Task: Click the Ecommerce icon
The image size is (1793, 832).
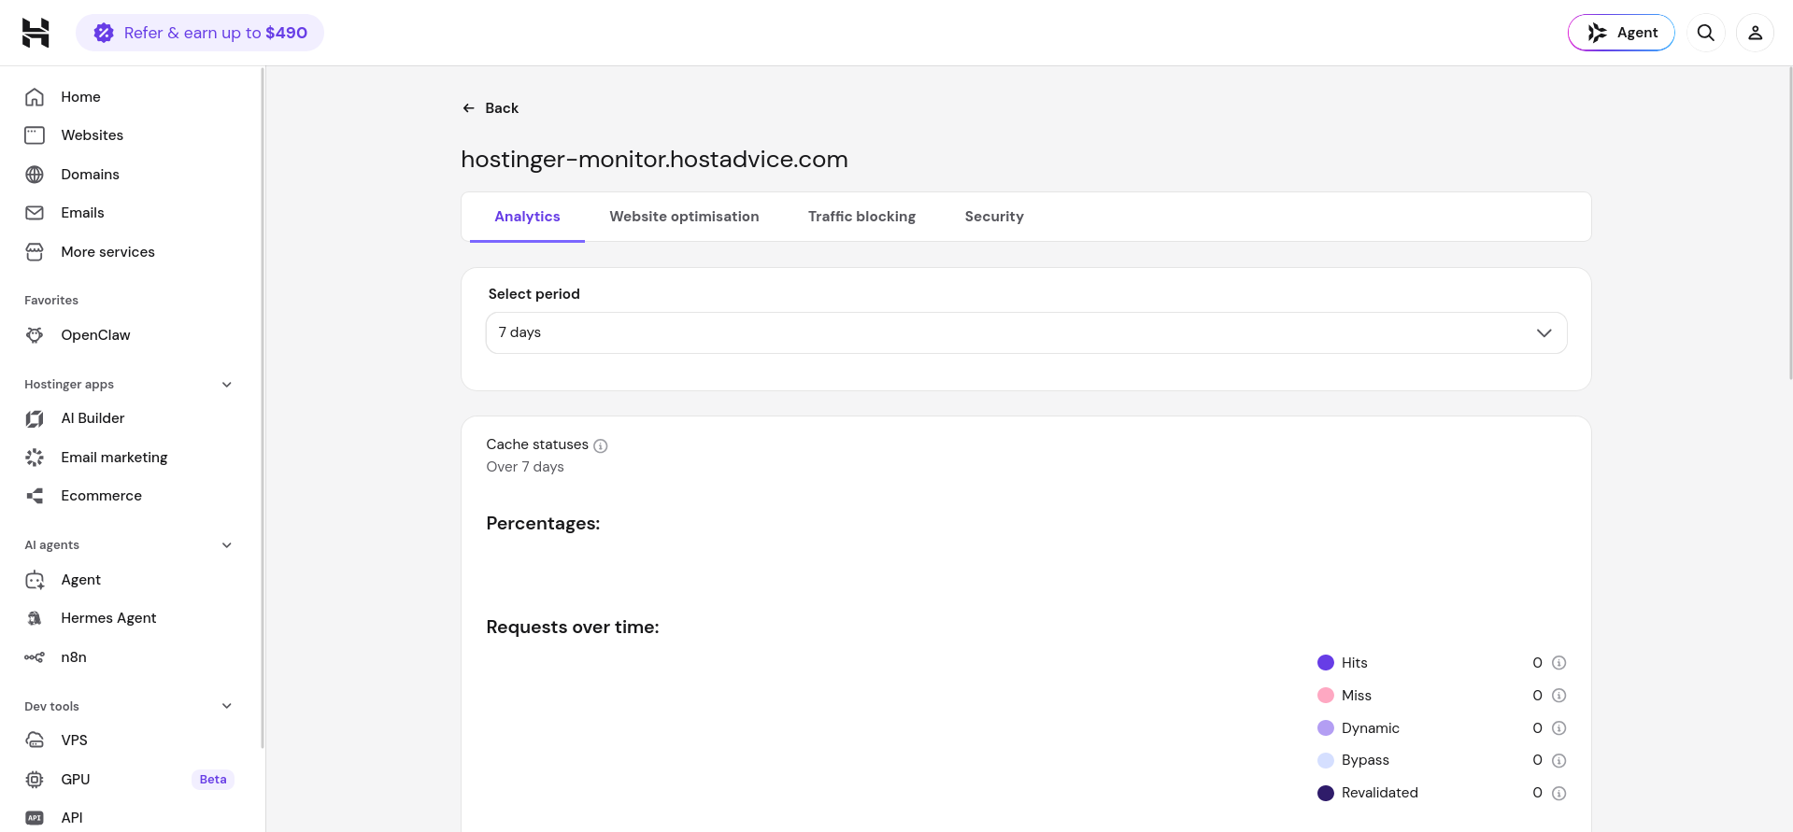Action: pos(35,496)
